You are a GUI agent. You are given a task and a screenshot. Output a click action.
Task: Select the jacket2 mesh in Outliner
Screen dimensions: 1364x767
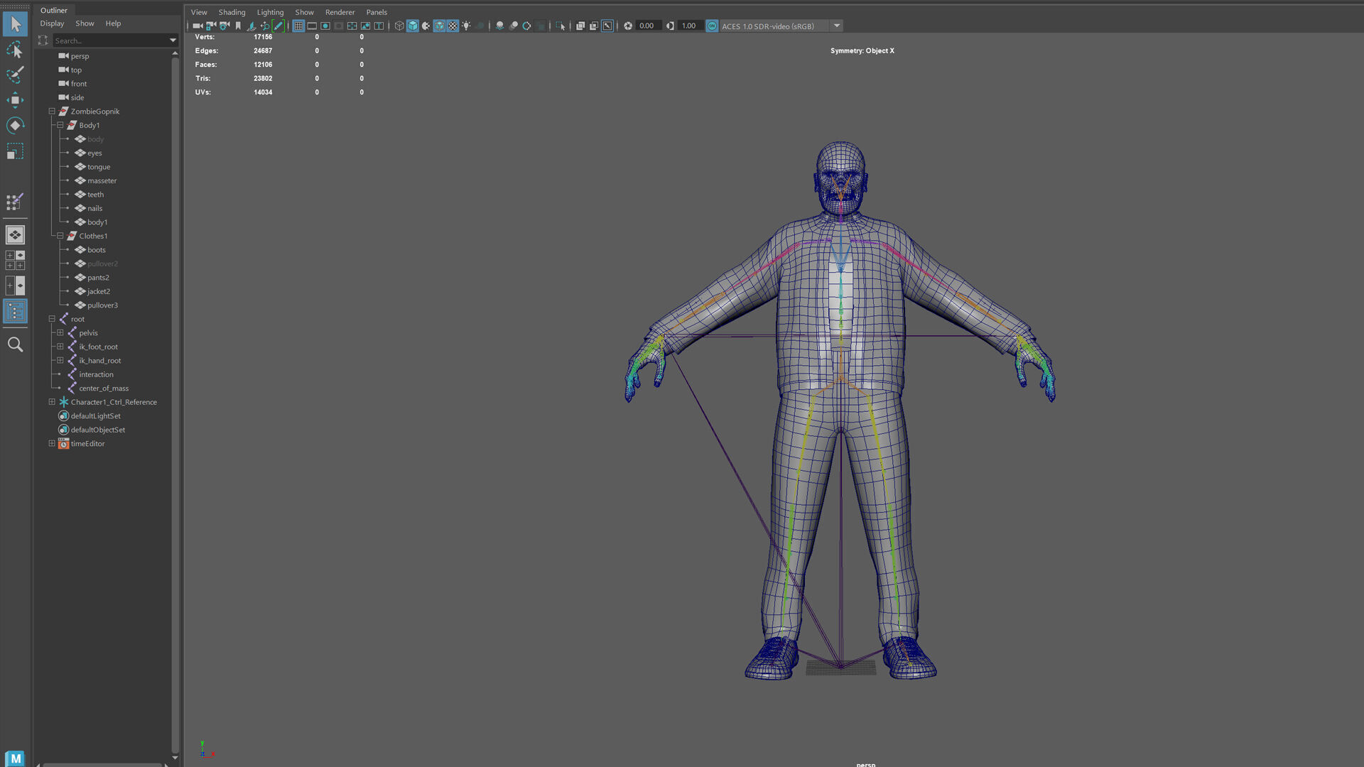click(x=99, y=291)
